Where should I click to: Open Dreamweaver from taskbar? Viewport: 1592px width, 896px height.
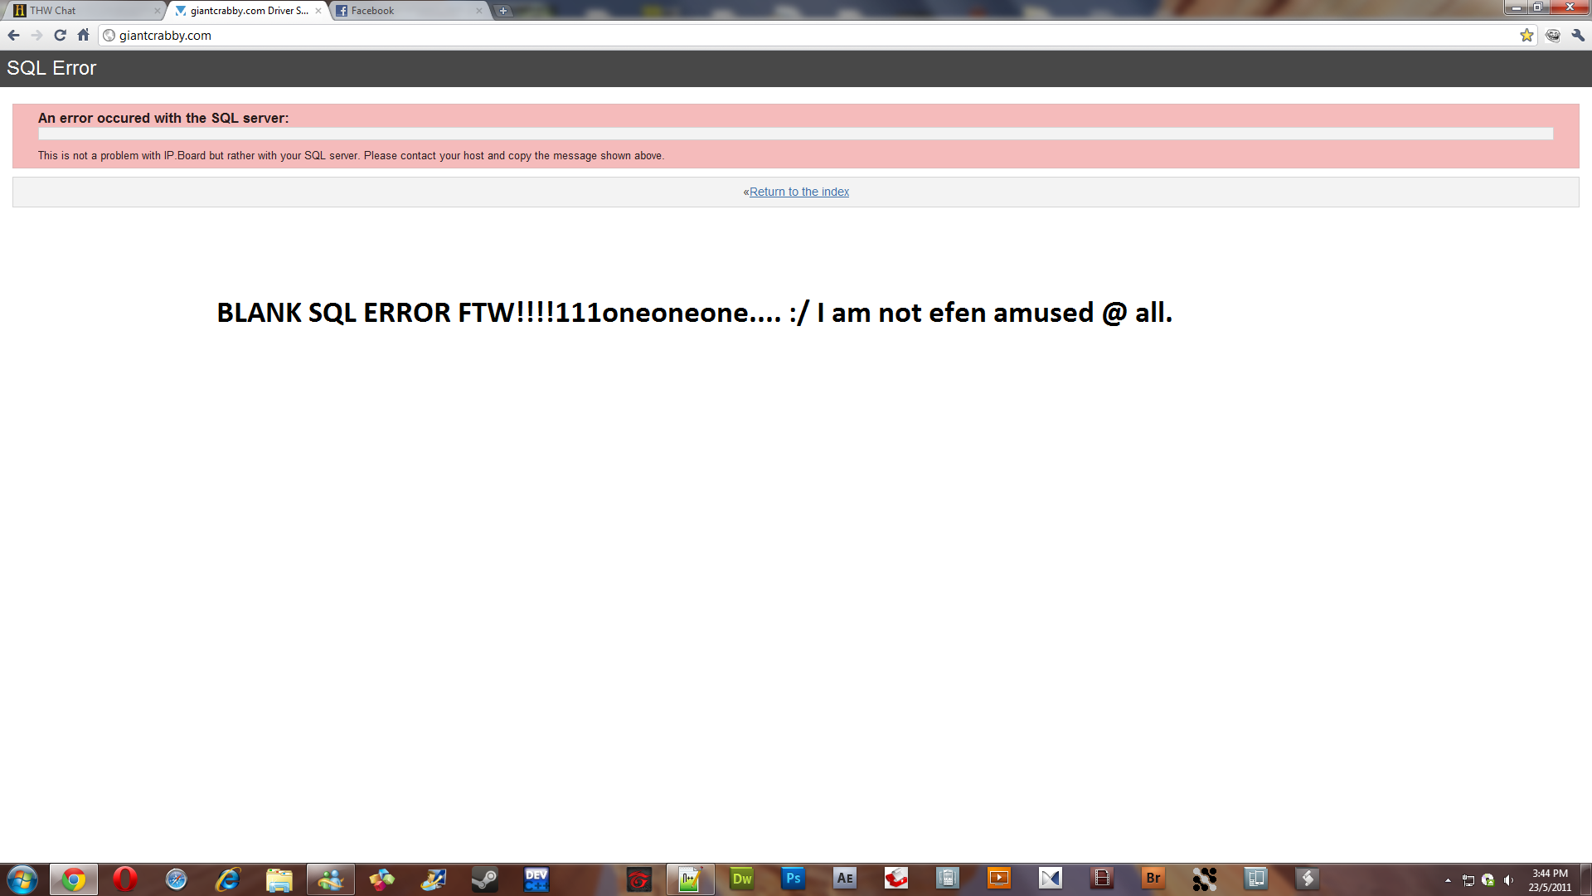741,879
